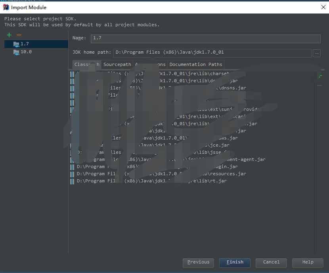Select the rt.jar classpath entry

point(148,181)
